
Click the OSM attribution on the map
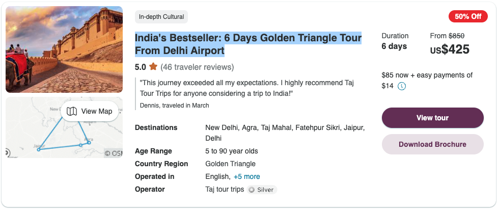click(x=114, y=153)
